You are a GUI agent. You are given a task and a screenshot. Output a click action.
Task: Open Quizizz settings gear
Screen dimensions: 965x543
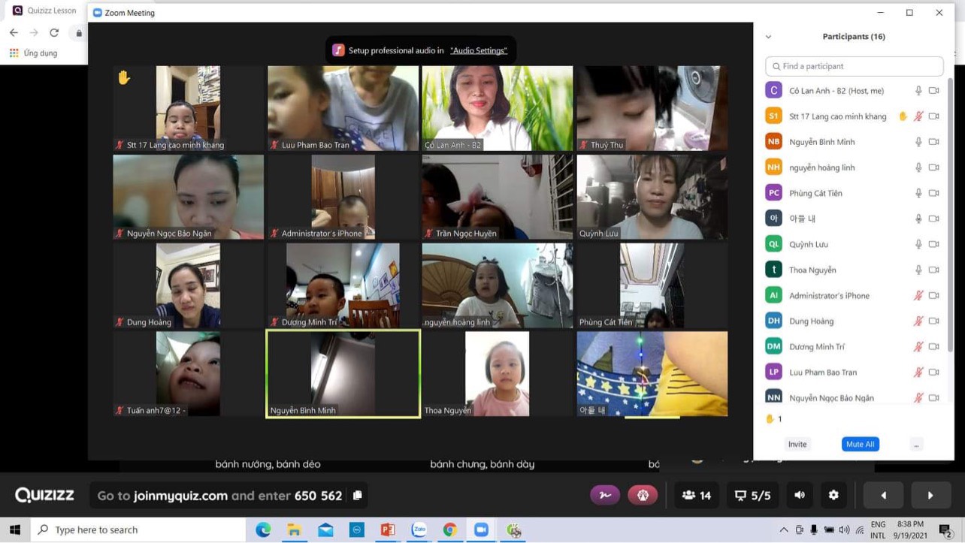(x=833, y=496)
